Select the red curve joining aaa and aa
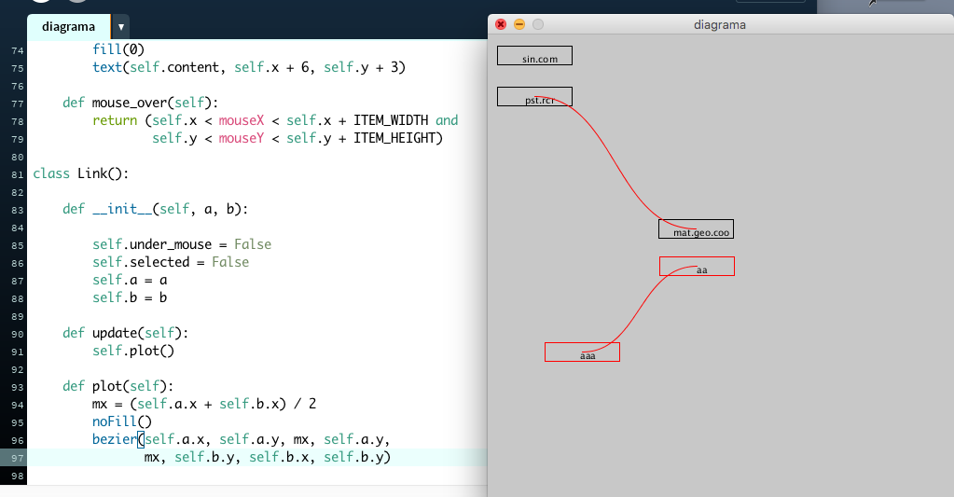 click(x=641, y=308)
